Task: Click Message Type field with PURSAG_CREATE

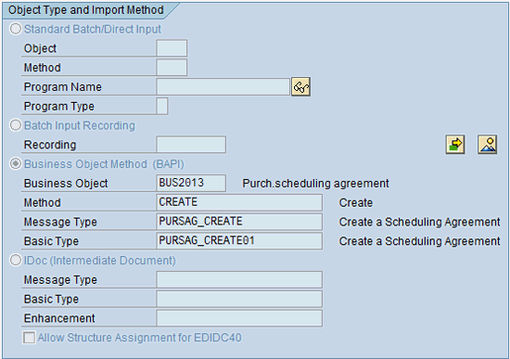Action: point(239,222)
